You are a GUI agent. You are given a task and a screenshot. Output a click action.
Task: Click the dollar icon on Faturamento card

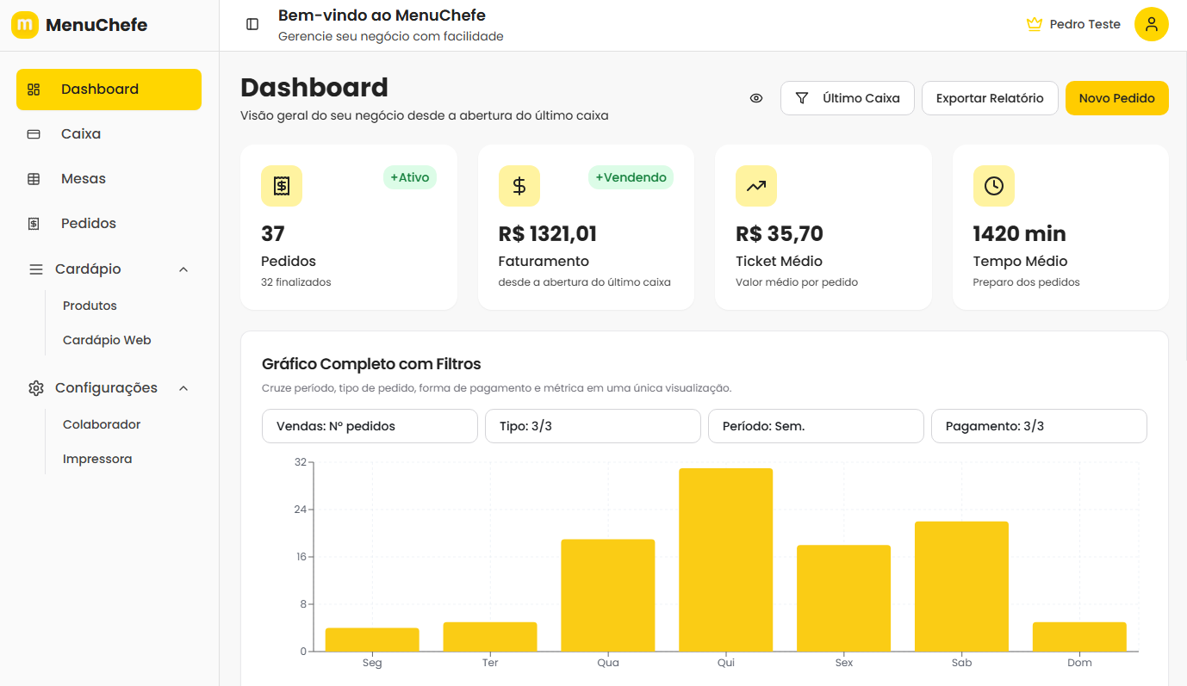coord(519,186)
